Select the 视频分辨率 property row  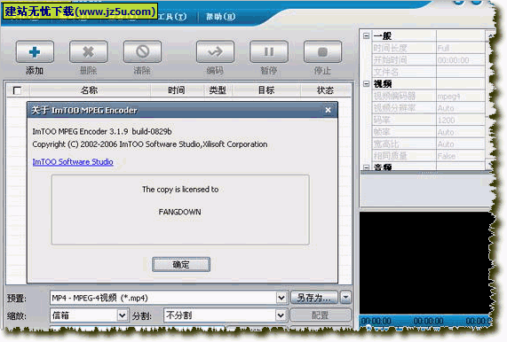tap(428, 108)
